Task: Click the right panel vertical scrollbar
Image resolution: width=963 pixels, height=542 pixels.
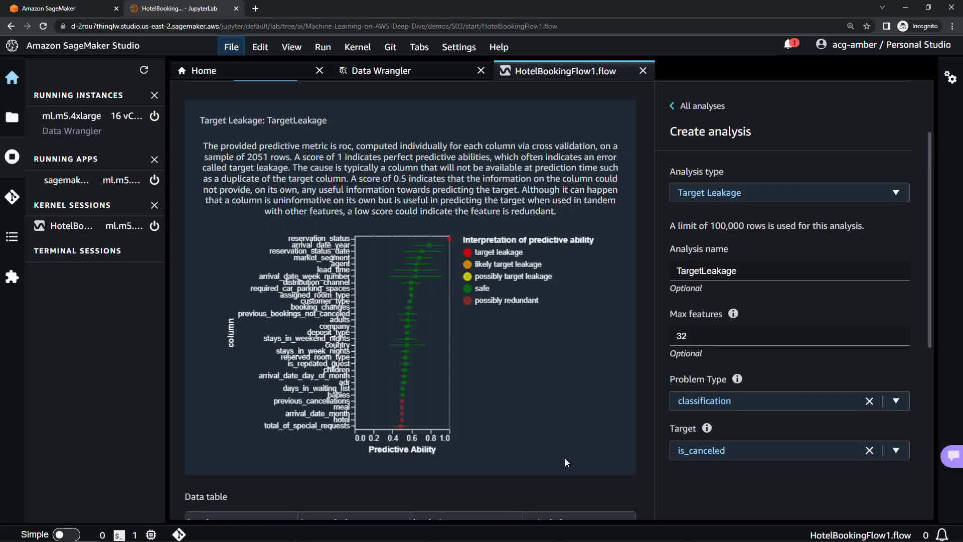Action: coord(929,240)
